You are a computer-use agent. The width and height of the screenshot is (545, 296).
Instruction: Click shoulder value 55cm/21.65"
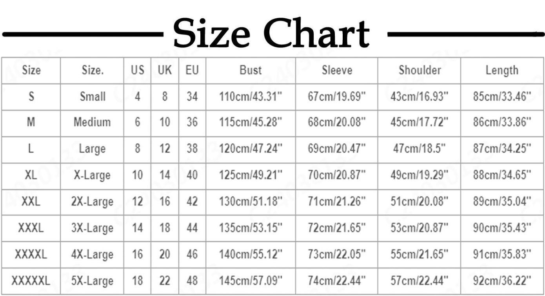coord(420,254)
